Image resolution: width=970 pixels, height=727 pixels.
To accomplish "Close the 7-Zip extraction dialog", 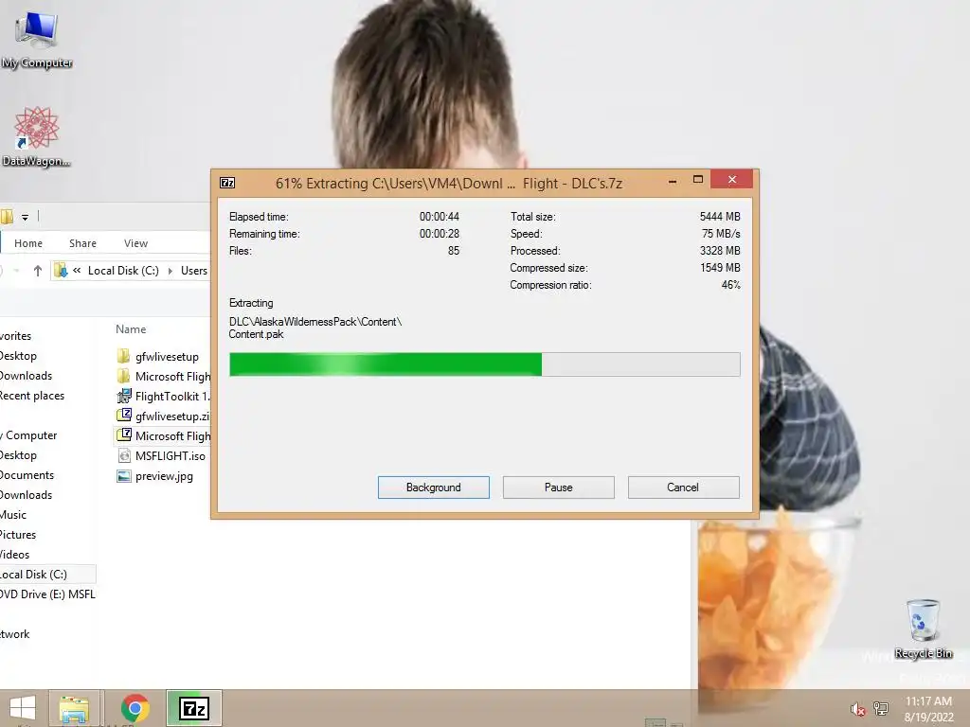I will click(x=732, y=179).
